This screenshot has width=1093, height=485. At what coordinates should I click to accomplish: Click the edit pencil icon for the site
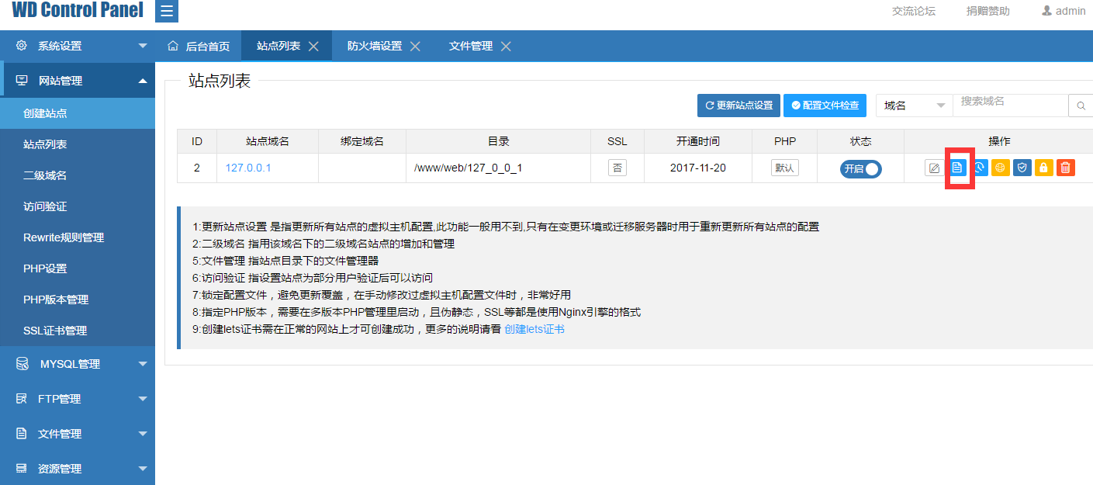(934, 167)
